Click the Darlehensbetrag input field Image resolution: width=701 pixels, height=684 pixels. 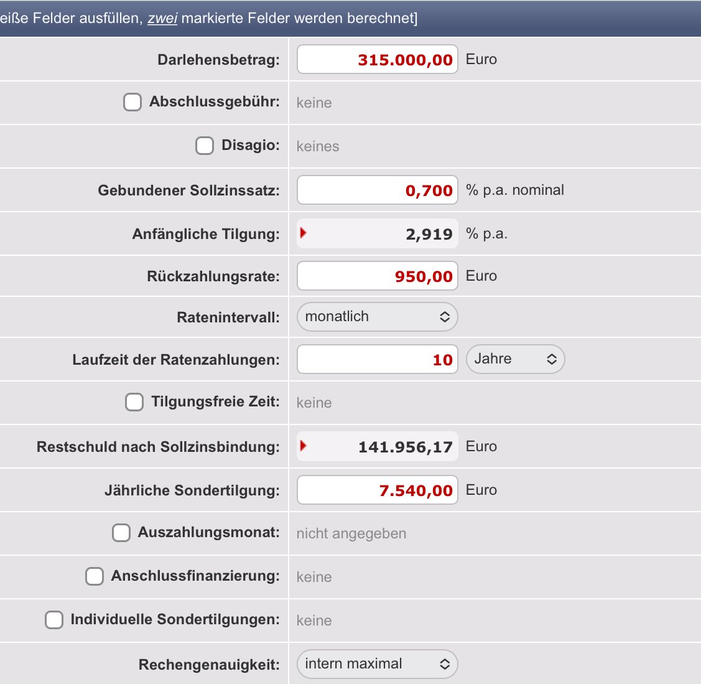coord(378,59)
